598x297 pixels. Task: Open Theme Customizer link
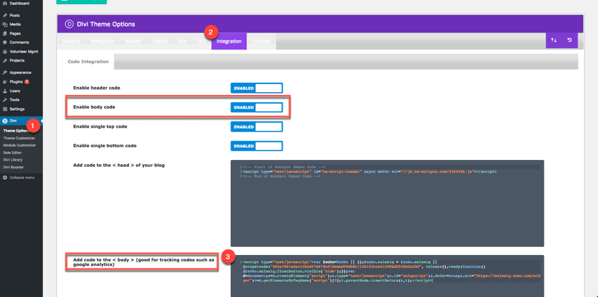pos(18,138)
